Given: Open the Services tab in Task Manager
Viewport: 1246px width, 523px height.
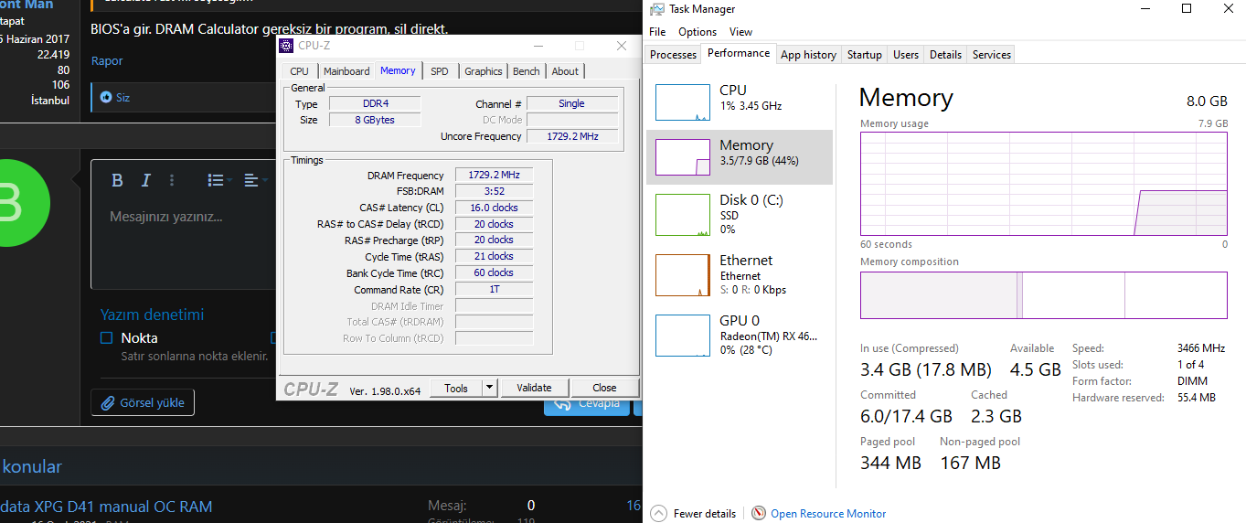Looking at the screenshot, I should [x=992, y=55].
